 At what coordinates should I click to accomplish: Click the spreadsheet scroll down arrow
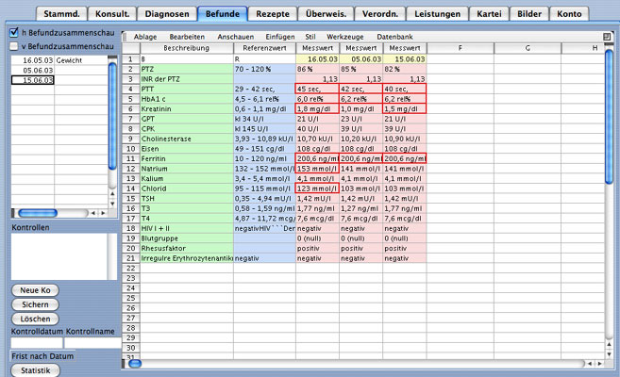(610, 354)
